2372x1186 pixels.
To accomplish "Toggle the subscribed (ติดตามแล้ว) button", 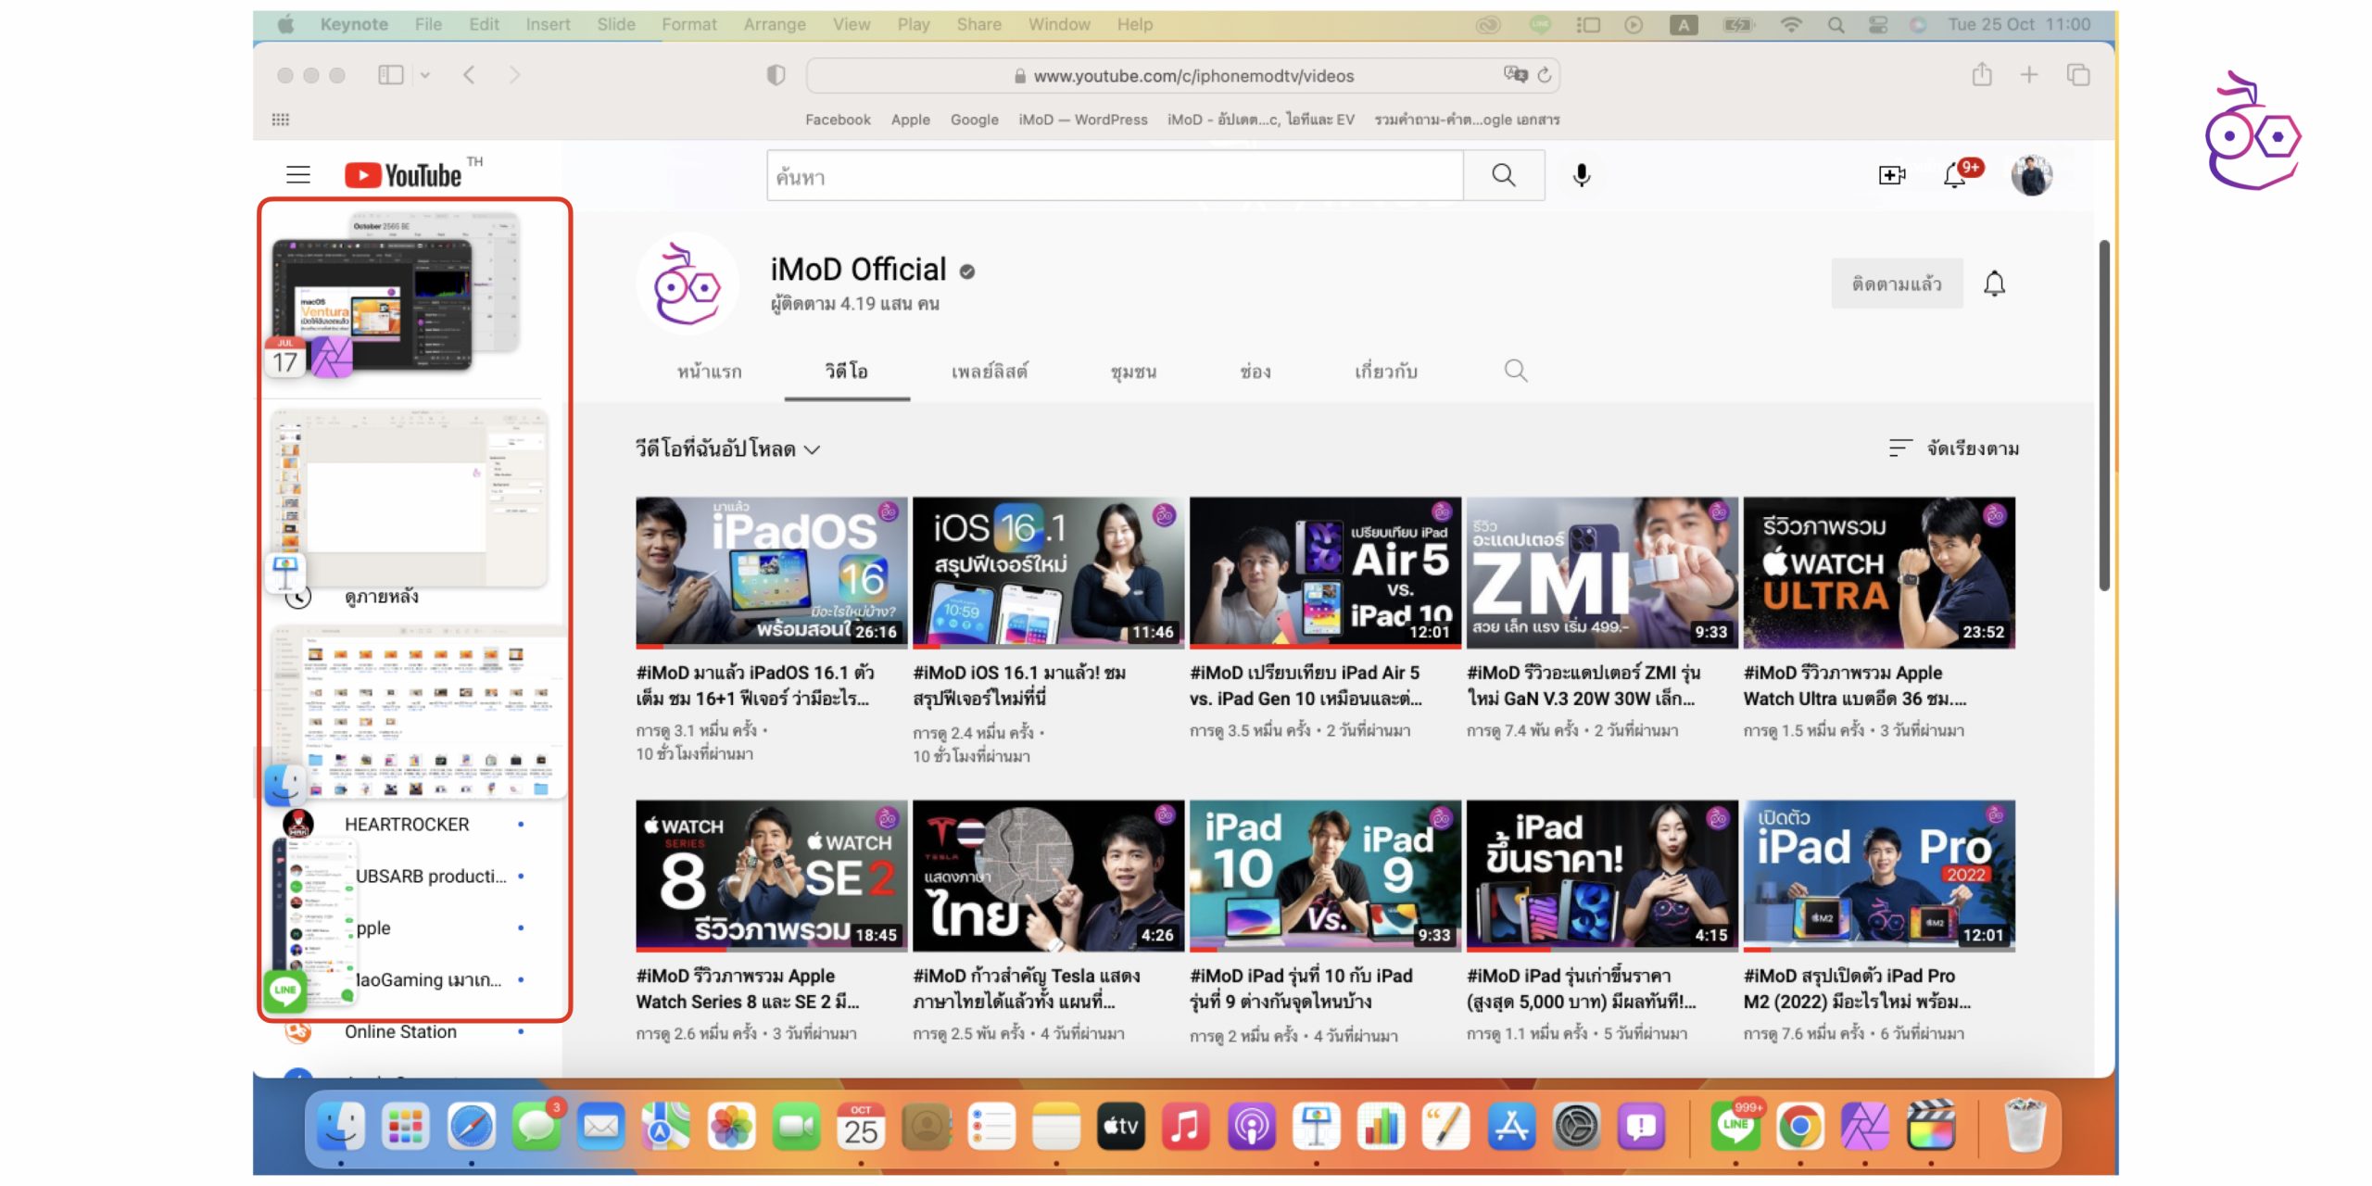I will point(1896,284).
